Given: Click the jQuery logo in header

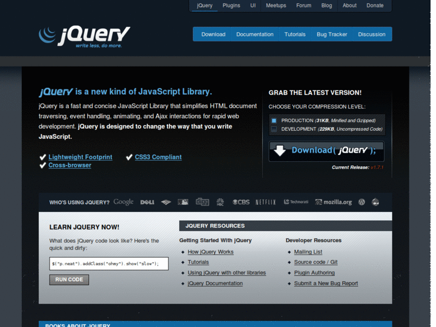Looking at the screenshot, I should (84, 37).
